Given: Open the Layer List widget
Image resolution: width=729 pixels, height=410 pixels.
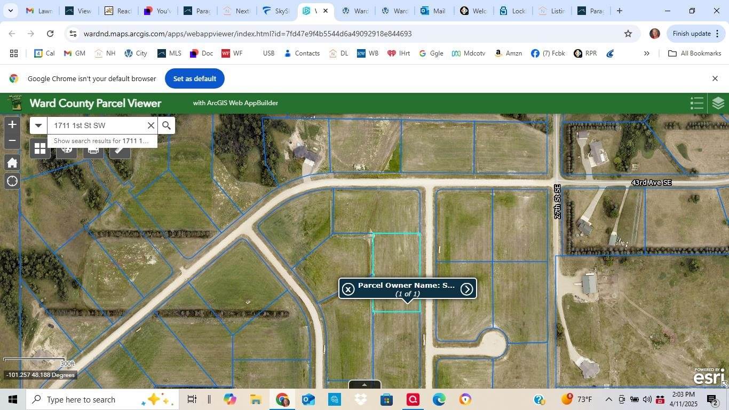Looking at the screenshot, I should 718,102.
